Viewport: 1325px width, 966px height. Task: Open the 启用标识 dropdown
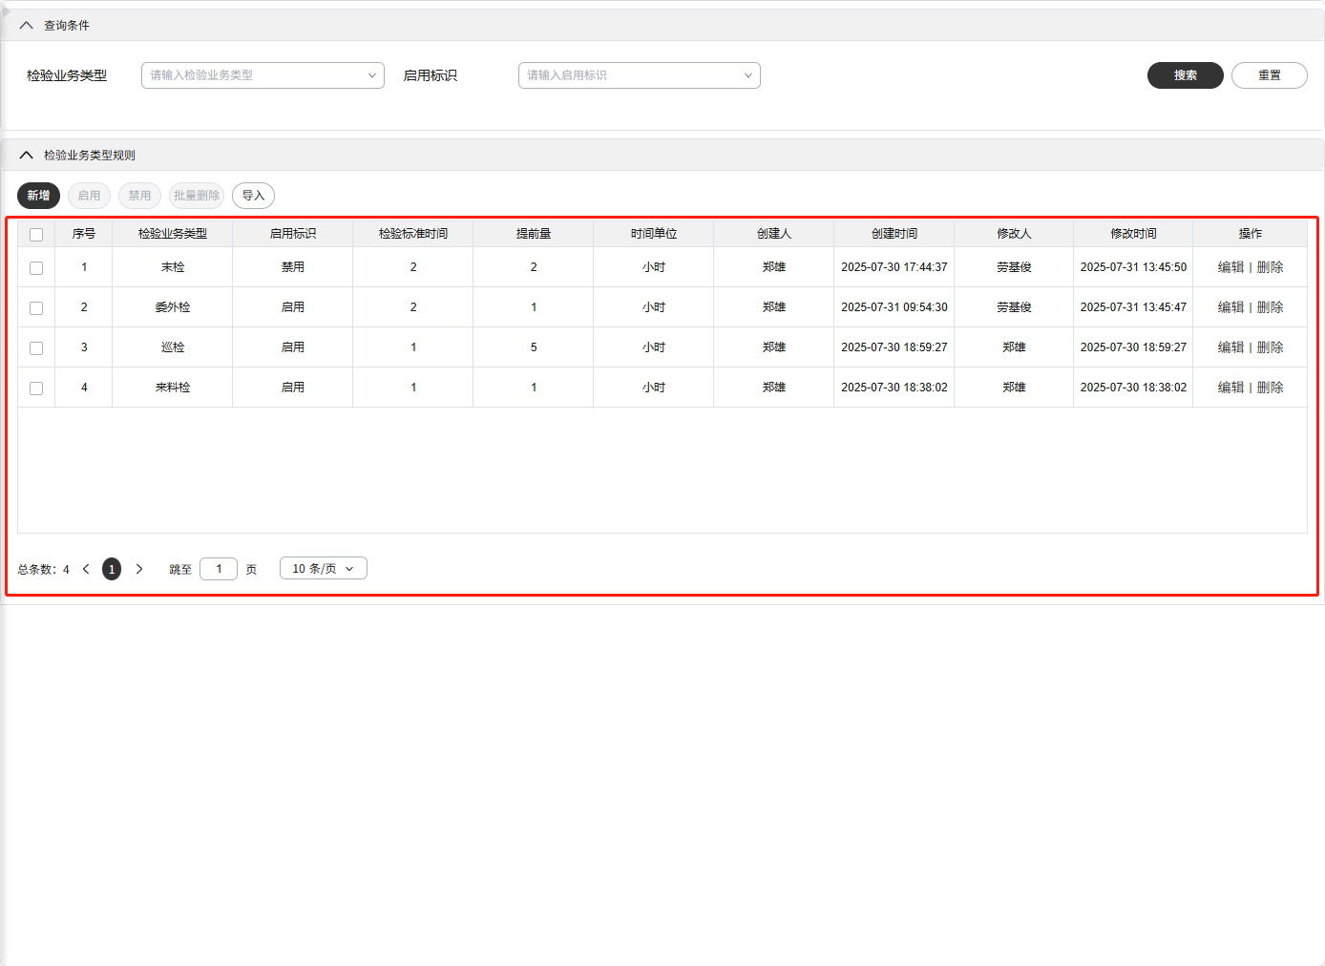(x=639, y=75)
